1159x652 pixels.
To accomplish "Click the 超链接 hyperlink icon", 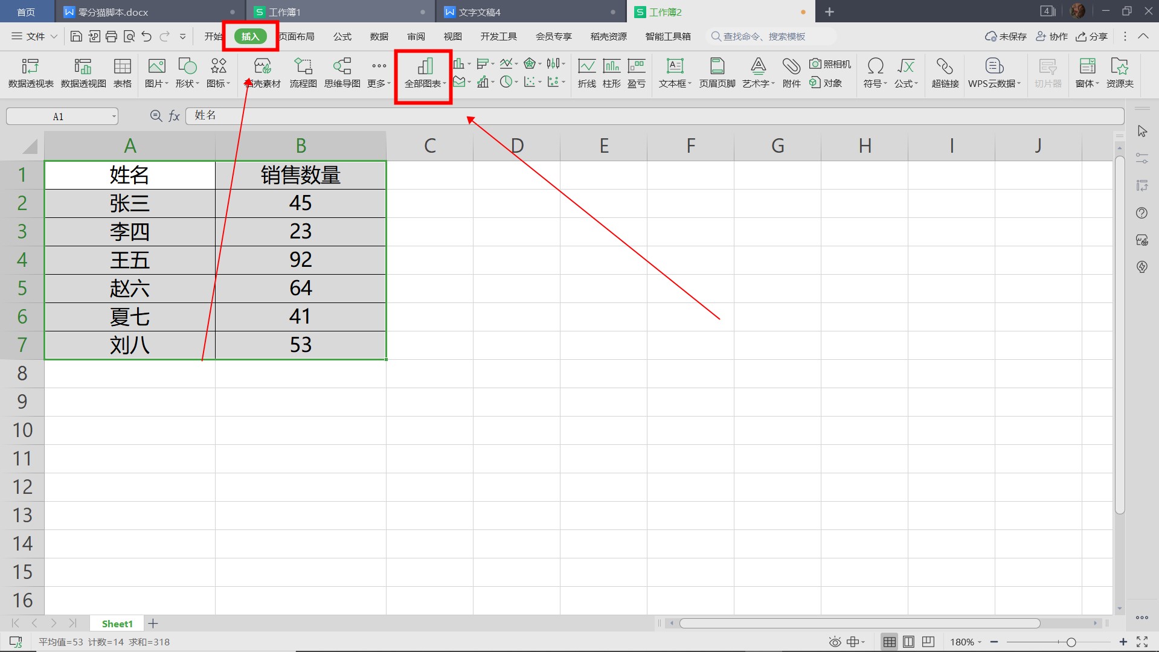I will coord(945,72).
